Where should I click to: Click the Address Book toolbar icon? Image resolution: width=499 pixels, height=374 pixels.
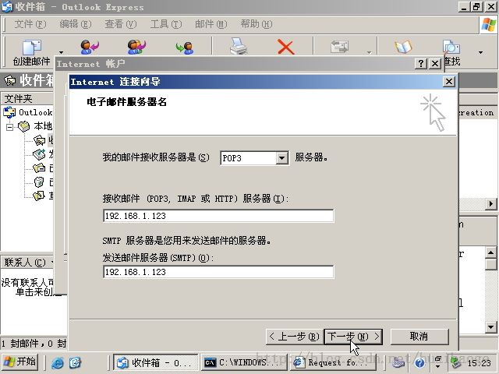403,47
